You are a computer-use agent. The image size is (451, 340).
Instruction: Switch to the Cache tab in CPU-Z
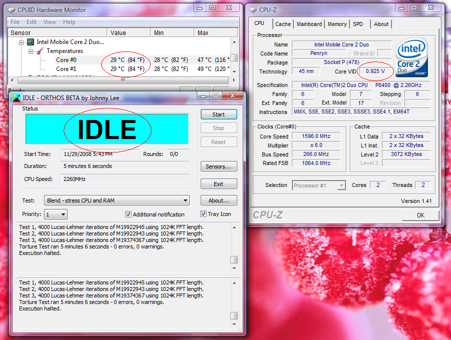[x=283, y=24]
